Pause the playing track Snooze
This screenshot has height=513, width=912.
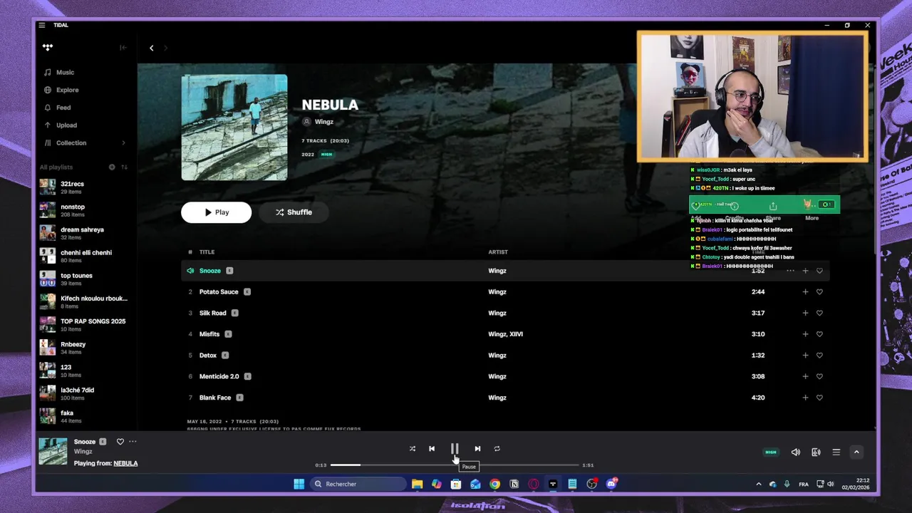coord(455,449)
